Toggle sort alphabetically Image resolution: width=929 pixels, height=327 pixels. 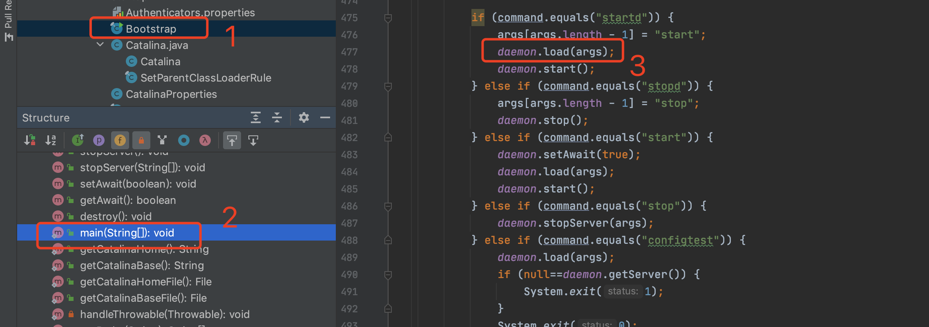click(51, 140)
